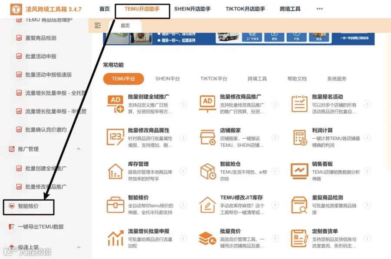Click arrow on 店铺搬家 card
The height and width of the screenshot is (259, 391).
(275, 138)
